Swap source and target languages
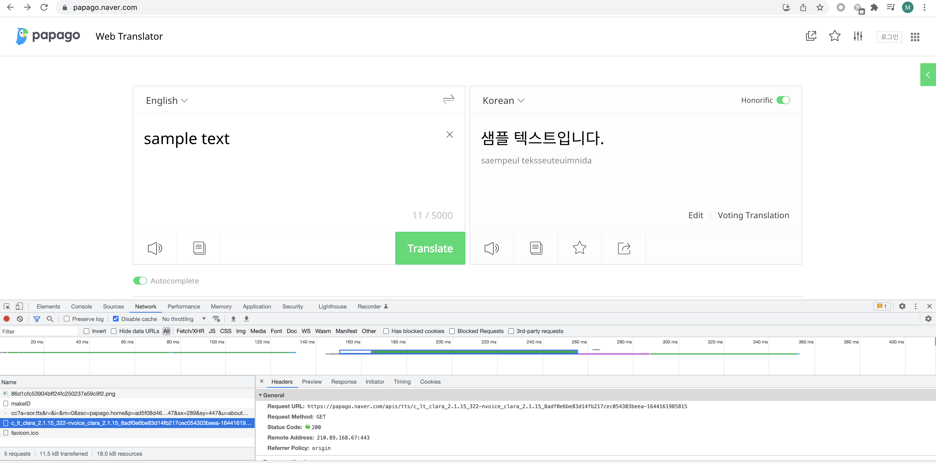The height and width of the screenshot is (463, 936). (x=448, y=99)
